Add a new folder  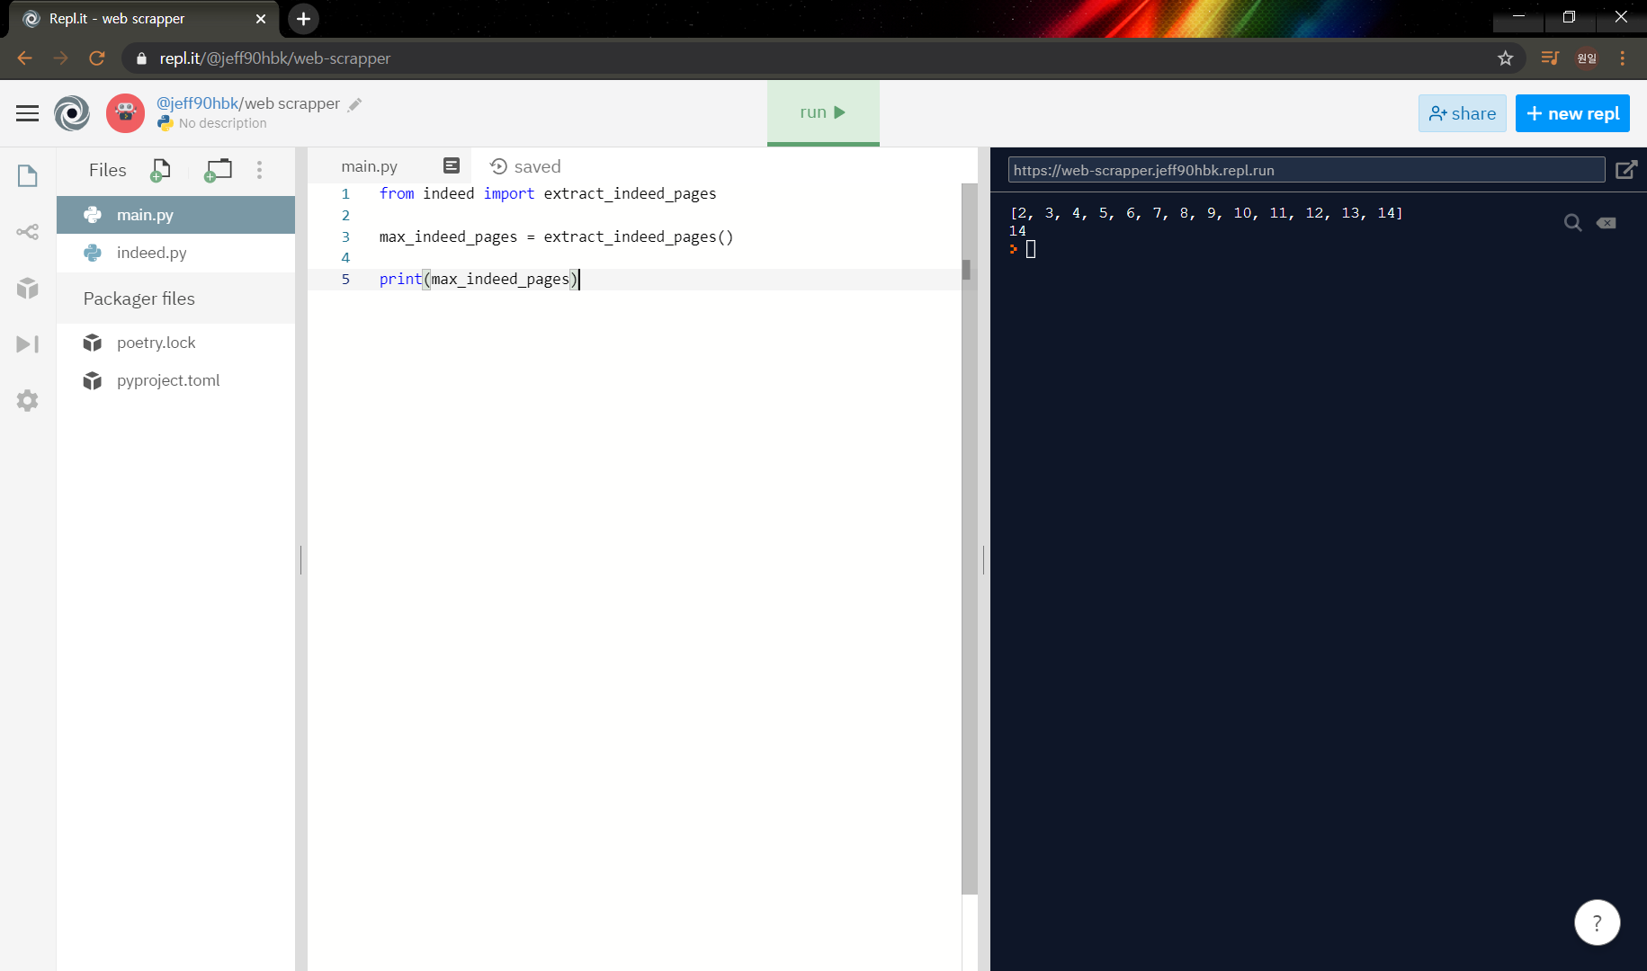pyautogui.click(x=218, y=170)
